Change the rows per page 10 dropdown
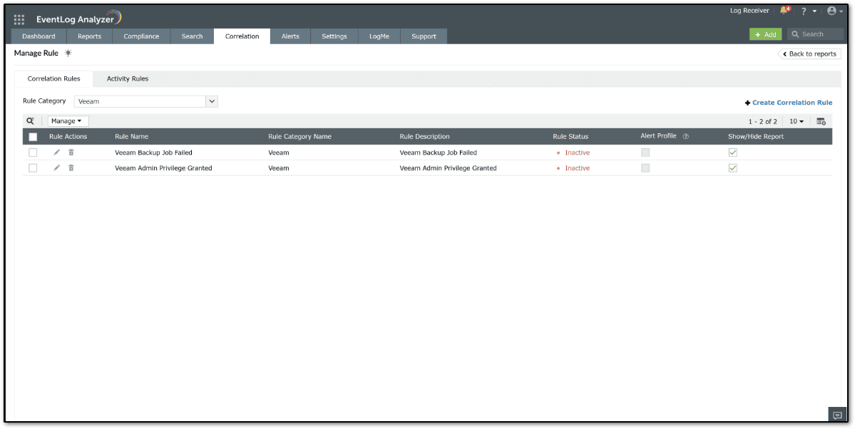855x429 pixels. coord(797,121)
